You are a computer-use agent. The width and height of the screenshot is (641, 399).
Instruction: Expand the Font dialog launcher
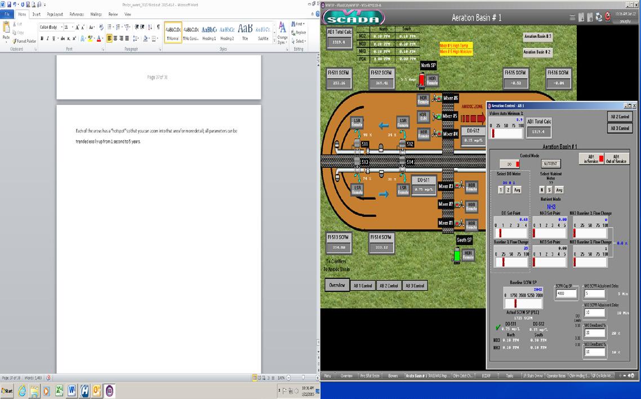click(103, 49)
